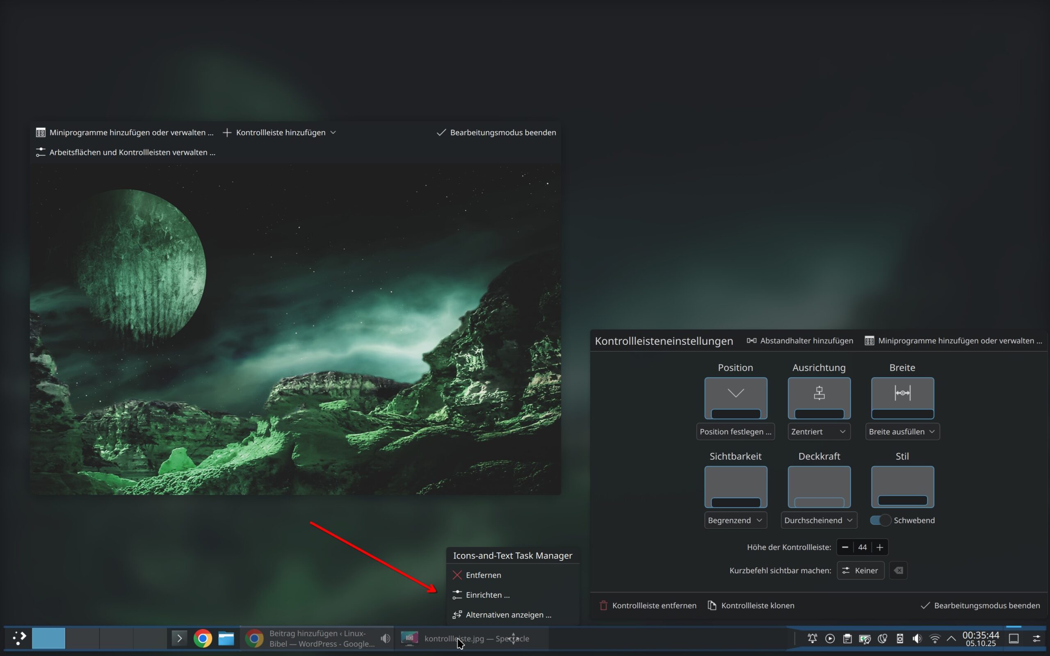Open the Durchscheinend opacity dropdown
This screenshot has height=656, width=1050.
819,520
